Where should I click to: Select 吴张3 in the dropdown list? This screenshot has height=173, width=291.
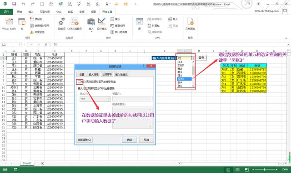click(x=185, y=79)
